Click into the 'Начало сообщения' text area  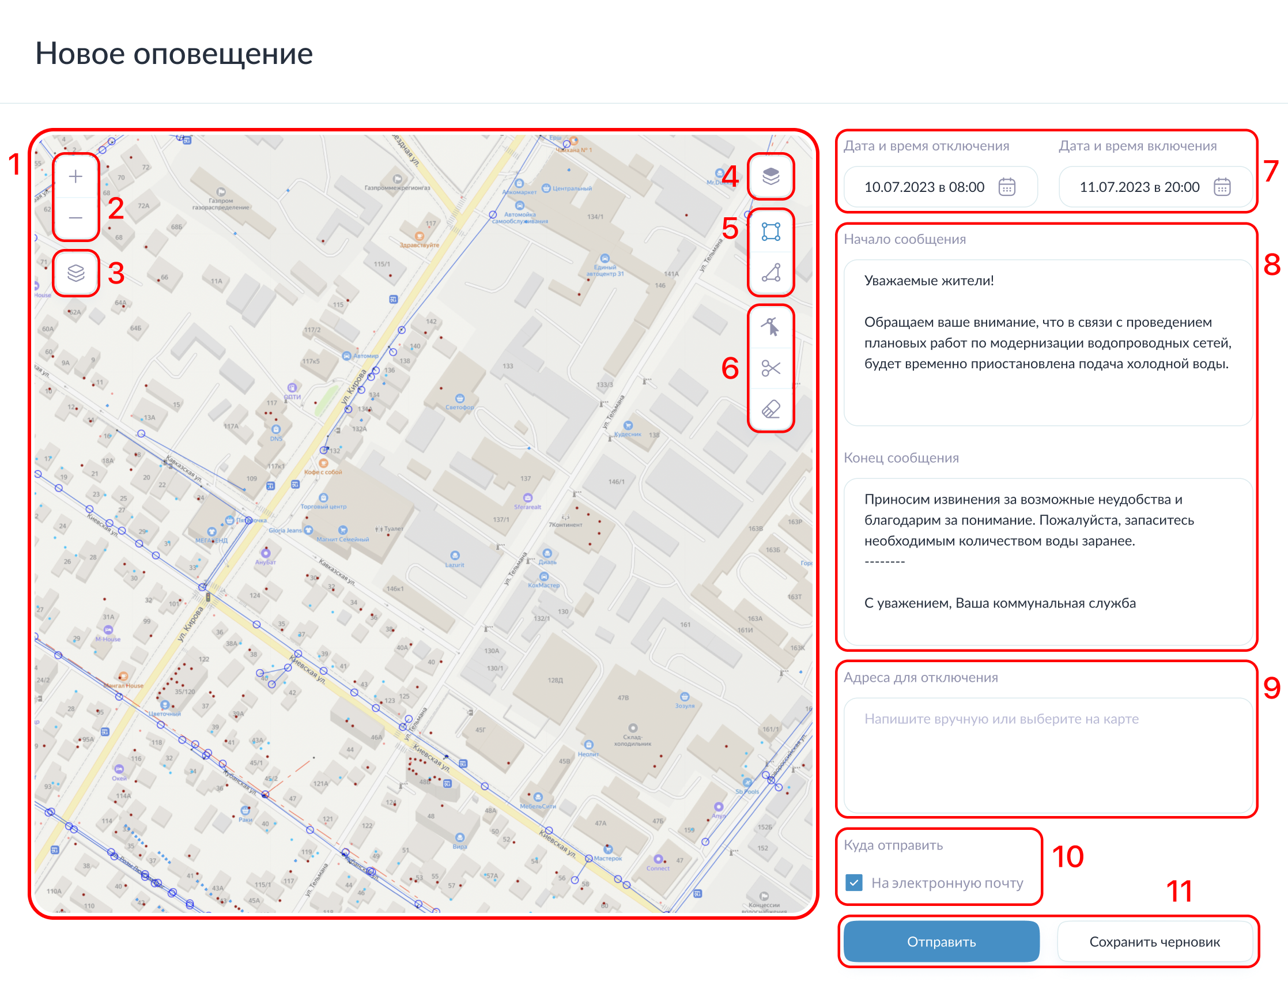[1047, 342]
